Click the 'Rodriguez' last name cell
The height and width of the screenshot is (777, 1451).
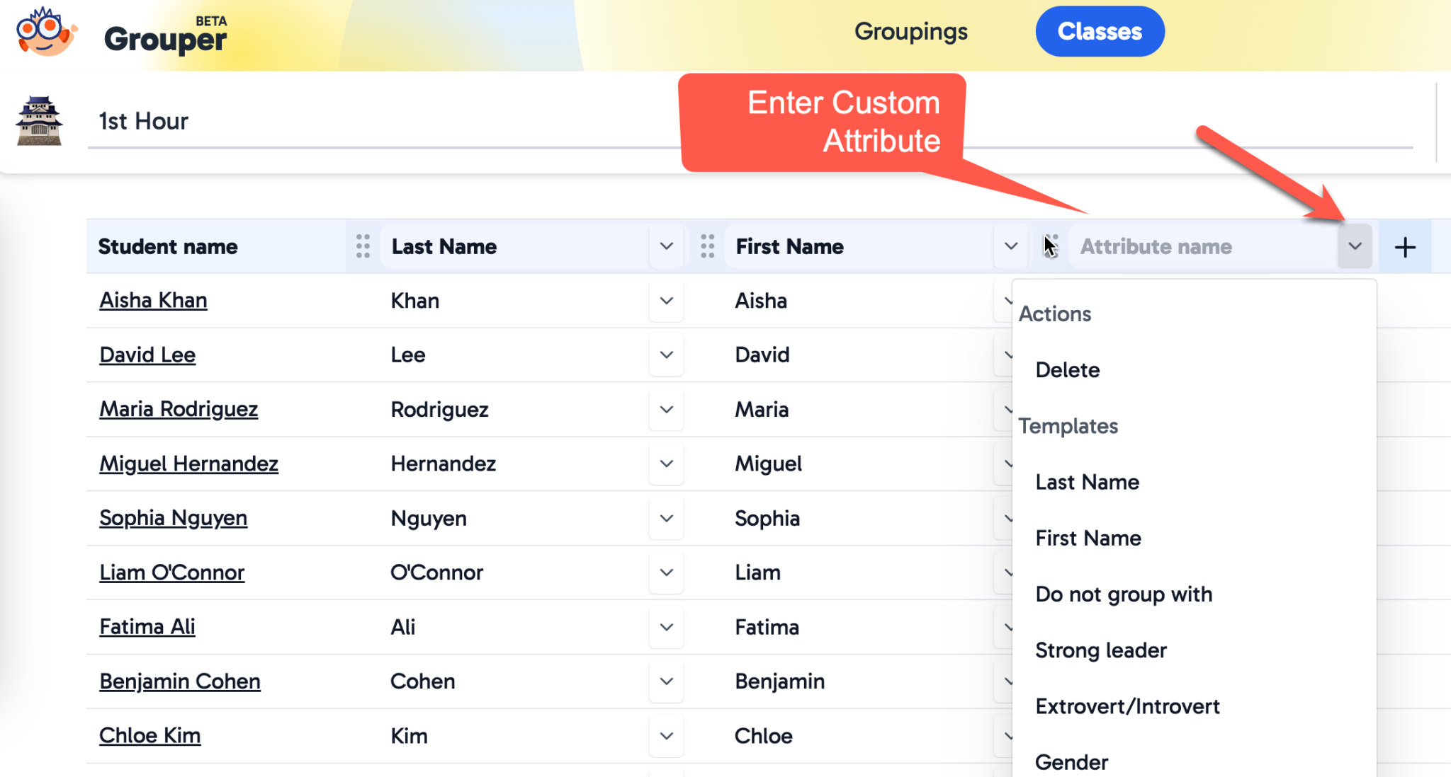439,410
